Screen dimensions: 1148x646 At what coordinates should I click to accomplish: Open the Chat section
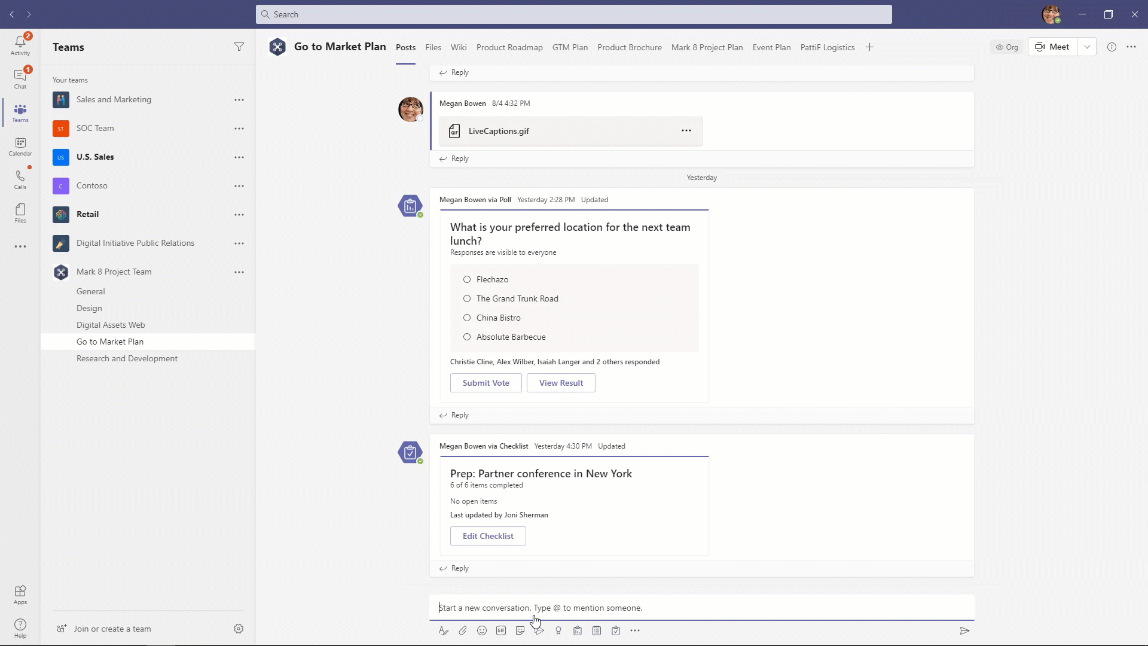click(x=20, y=78)
